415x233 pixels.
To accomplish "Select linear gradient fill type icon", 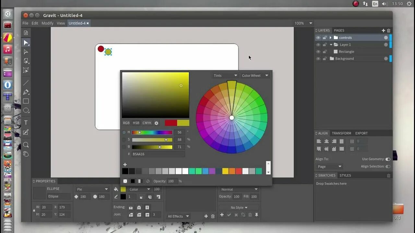I will (x=140, y=181).
